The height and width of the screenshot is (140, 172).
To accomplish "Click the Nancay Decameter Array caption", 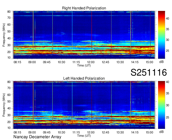I will click(x=37, y=137).
